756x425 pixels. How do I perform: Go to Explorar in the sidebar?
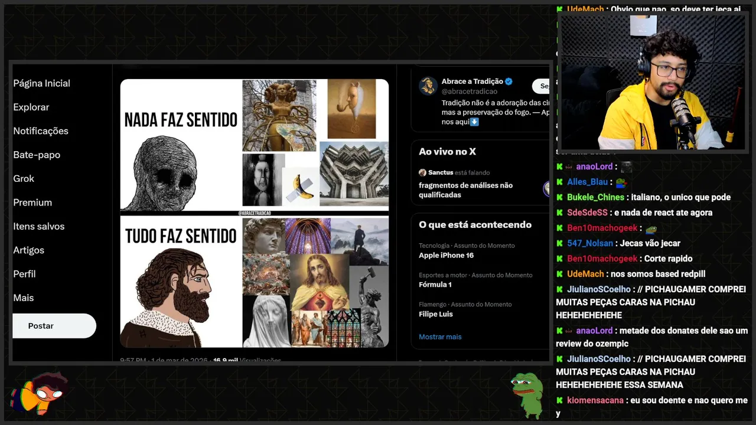click(31, 107)
